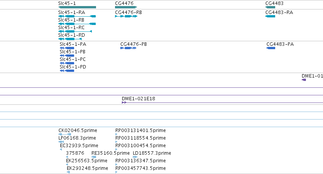Click the CG4483-PA protein label
The height and width of the screenshot is (174, 323).
pos(280,44)
